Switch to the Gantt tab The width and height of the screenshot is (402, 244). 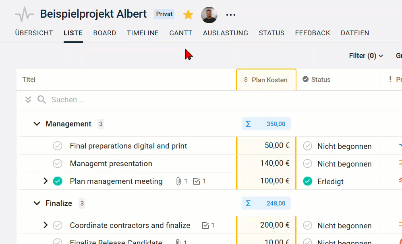coord(180,33)
